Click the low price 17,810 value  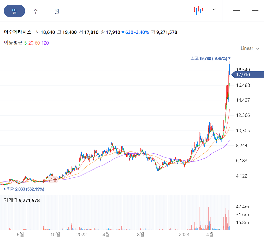[91, 32]
